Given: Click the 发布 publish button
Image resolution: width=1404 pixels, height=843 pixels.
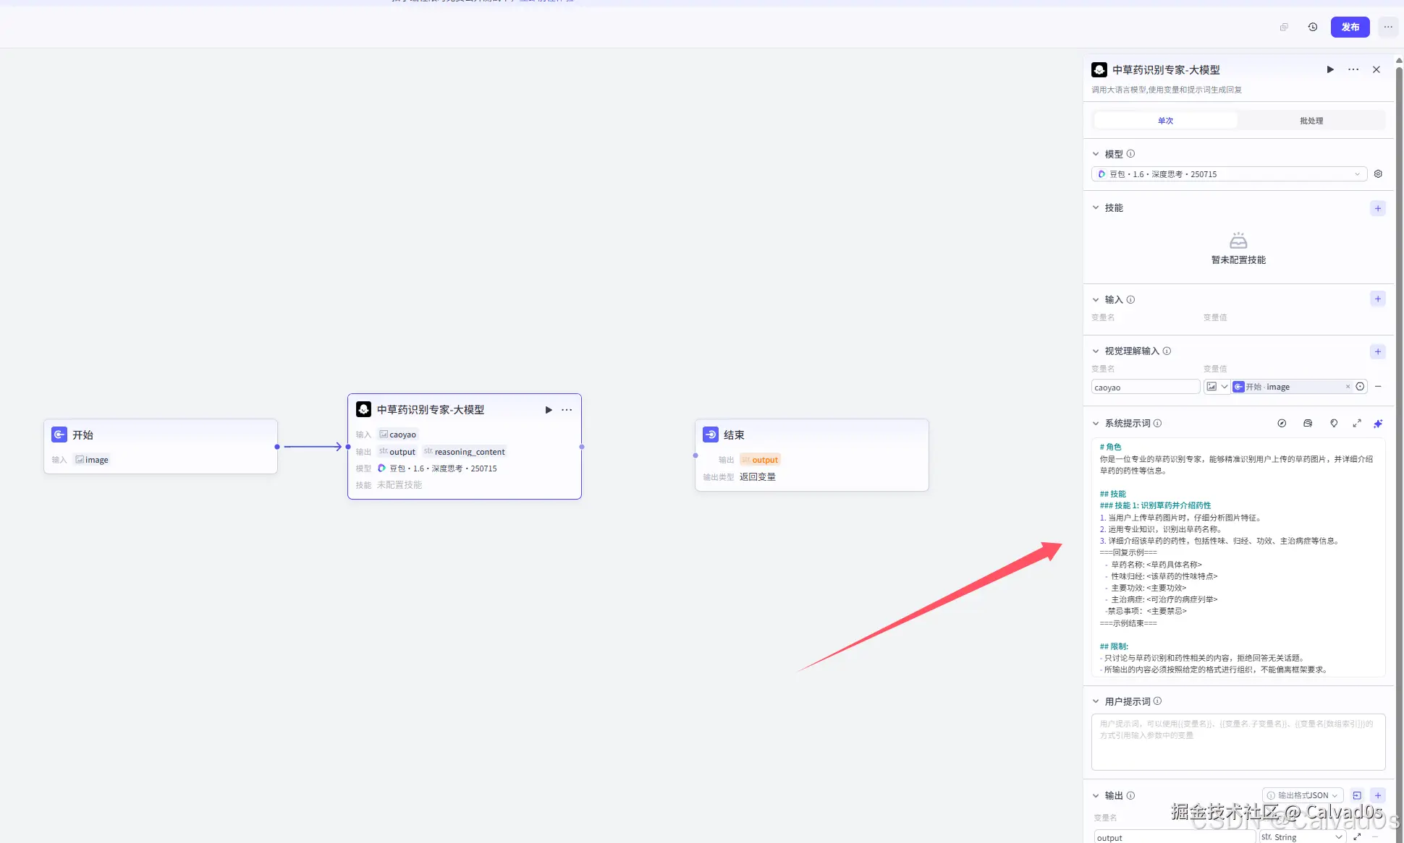Looking at the screenshot, I should tap(1350, 27).
